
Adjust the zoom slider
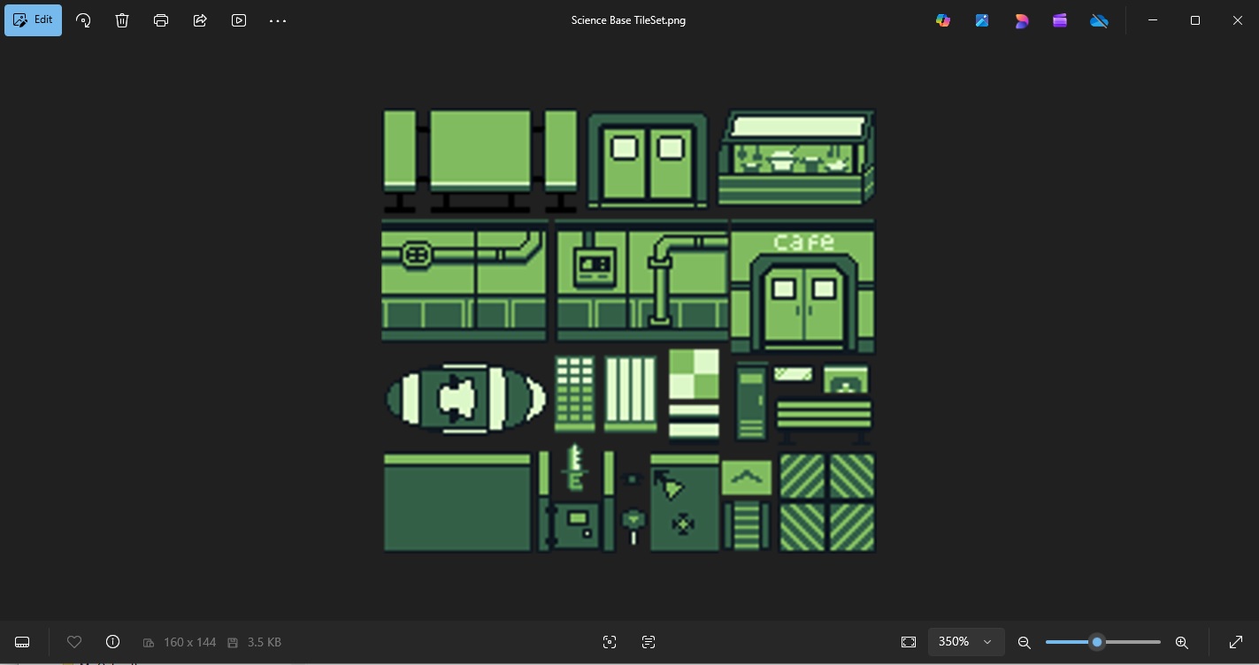tap(1097, 642)
